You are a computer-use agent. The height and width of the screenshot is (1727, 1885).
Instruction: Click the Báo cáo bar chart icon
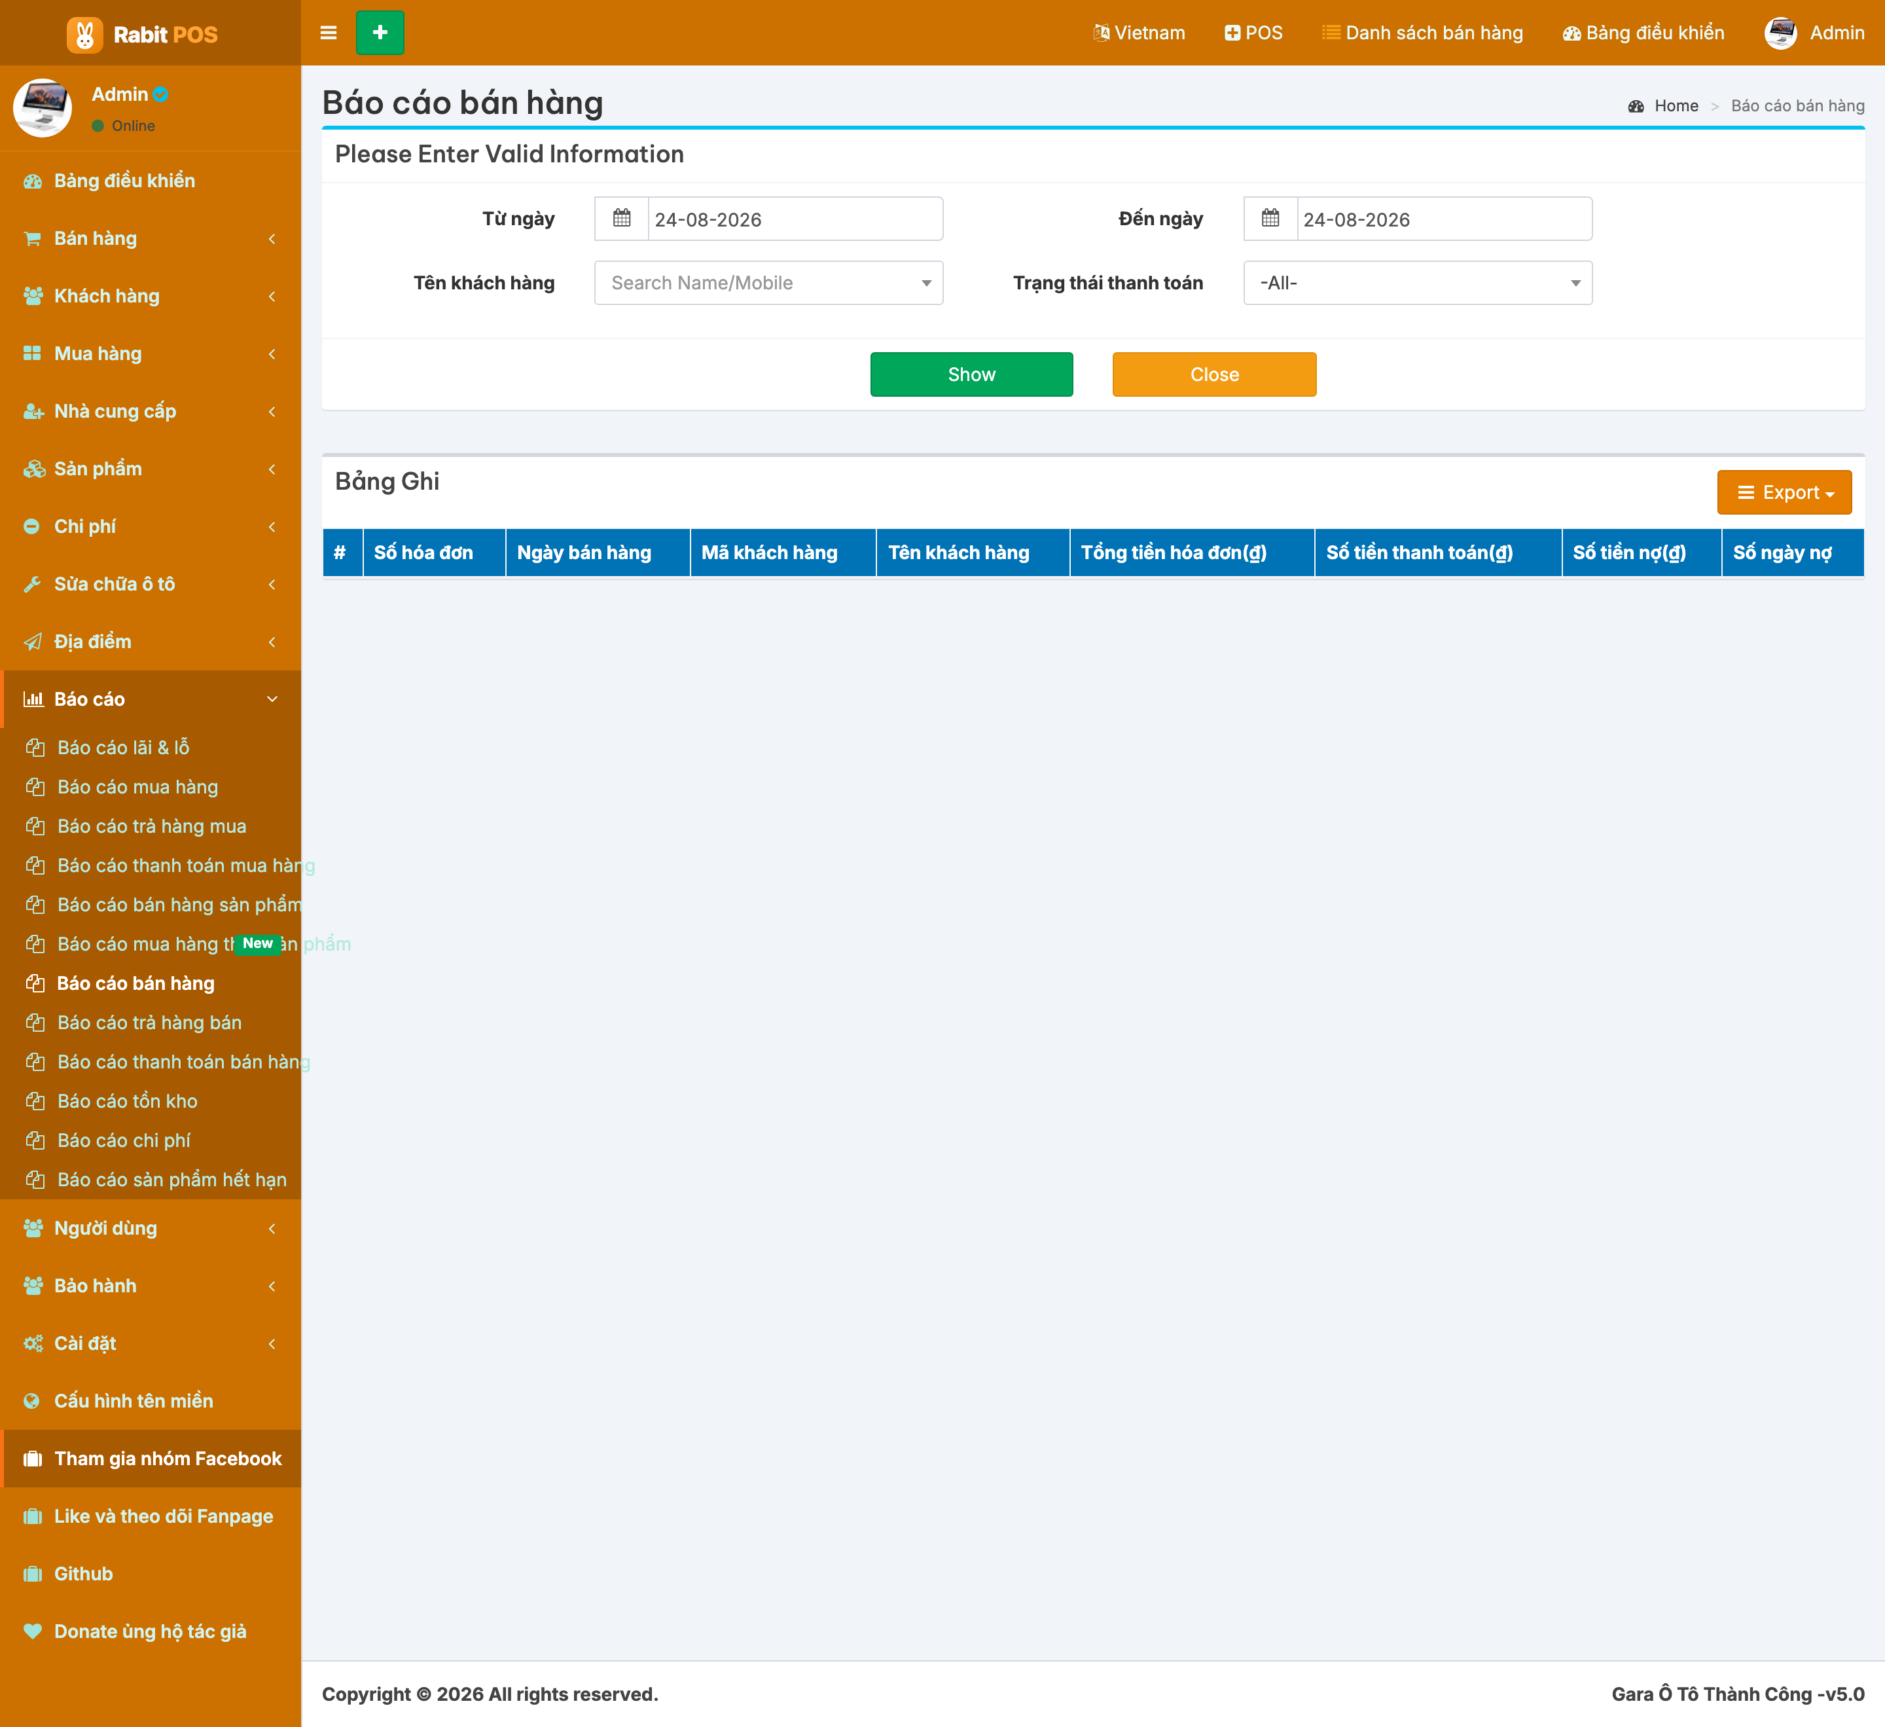33,699
